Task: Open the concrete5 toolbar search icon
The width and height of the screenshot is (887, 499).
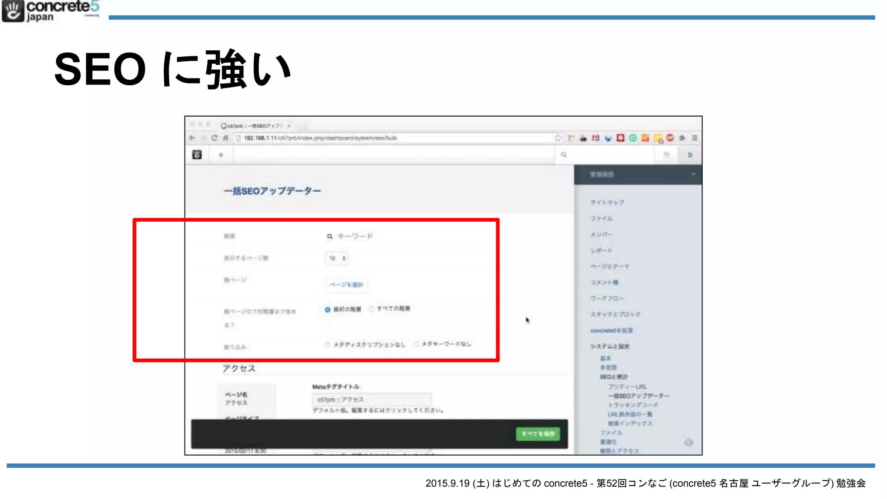Action: click(563, 155)
